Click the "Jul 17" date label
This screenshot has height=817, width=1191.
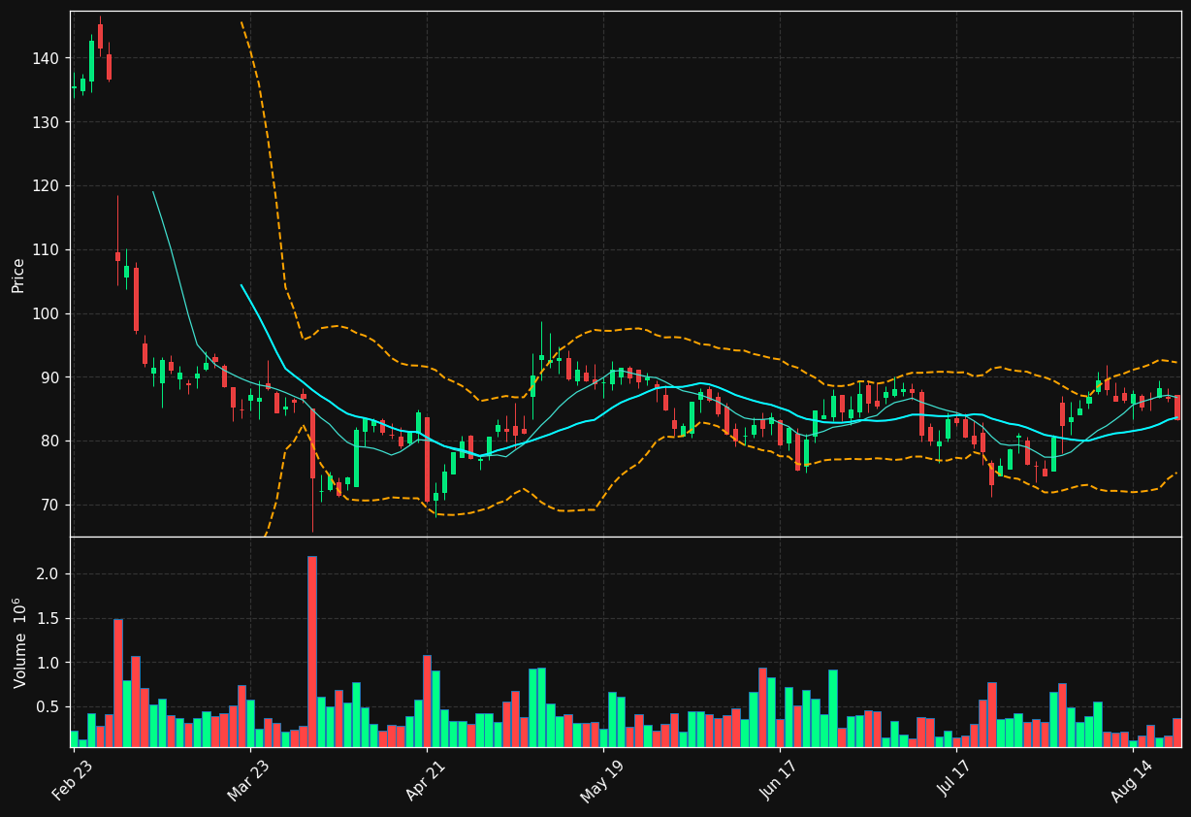click(x=956, y=777)
